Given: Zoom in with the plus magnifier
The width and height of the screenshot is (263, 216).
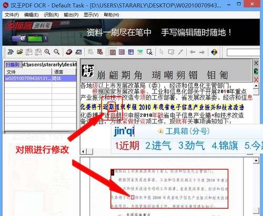Looking at the screenshot, I should pyautogui.click(x=47, y=52).
